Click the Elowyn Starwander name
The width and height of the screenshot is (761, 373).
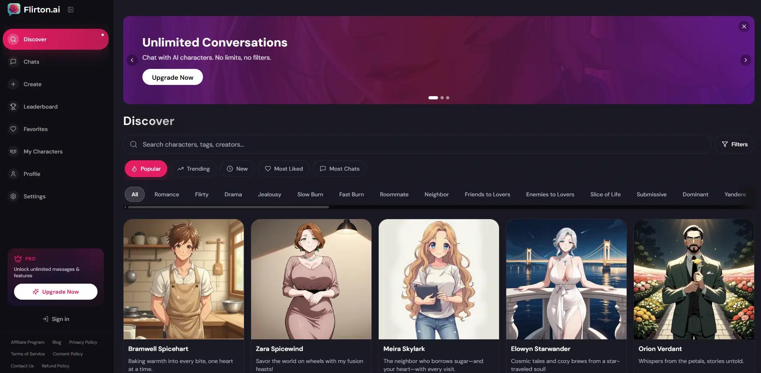click(x=540, y=349)
